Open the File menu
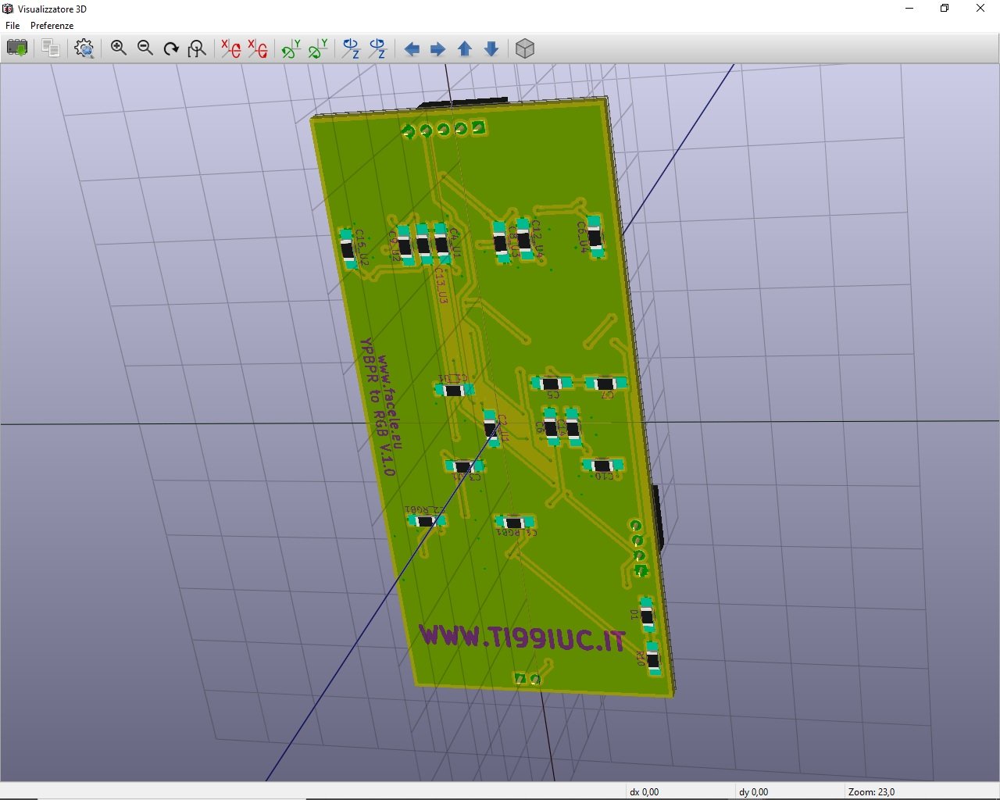 click(x=12, y=26)
